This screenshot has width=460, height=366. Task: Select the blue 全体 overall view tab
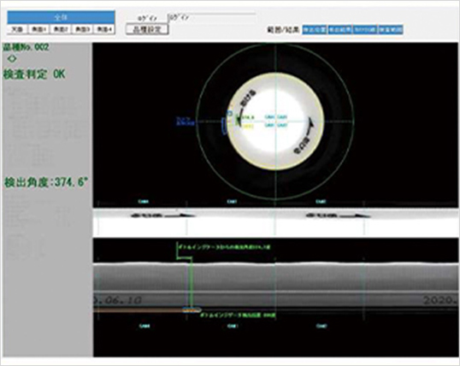[61, 17]
